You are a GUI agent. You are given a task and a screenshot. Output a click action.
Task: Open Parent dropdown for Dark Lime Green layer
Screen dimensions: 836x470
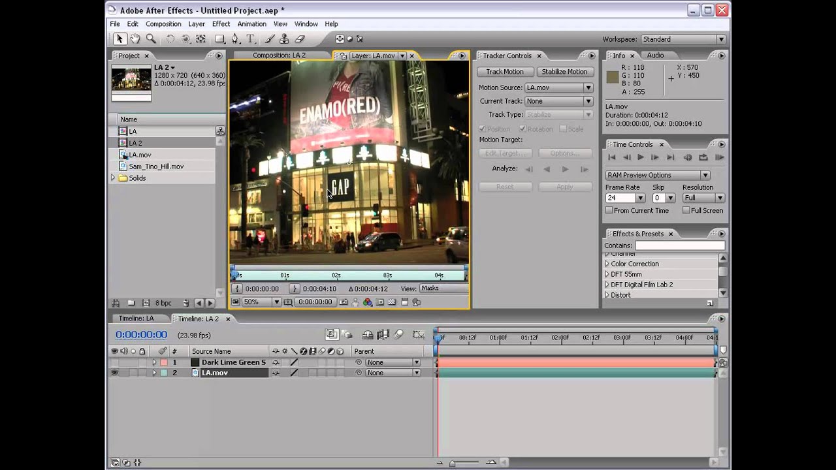393,362
